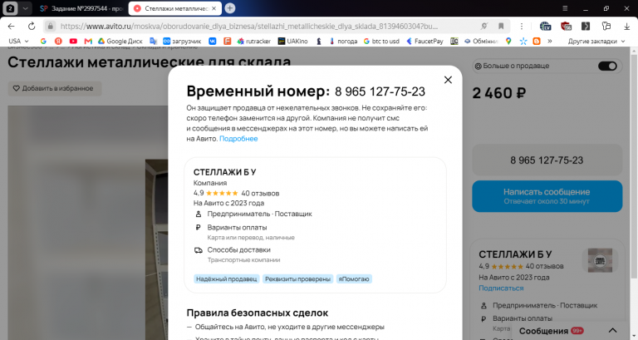
Task: Open the rutracker bookmark
Action: coord(254,41)
